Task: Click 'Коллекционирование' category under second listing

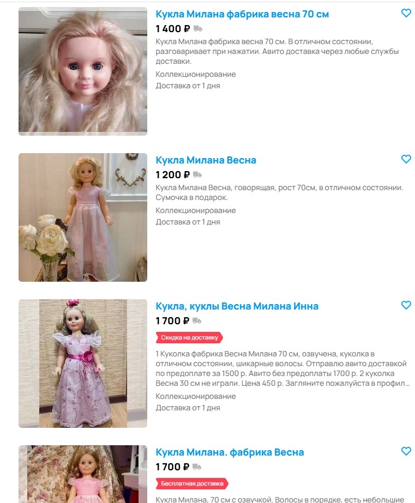Action: point(195,210)
